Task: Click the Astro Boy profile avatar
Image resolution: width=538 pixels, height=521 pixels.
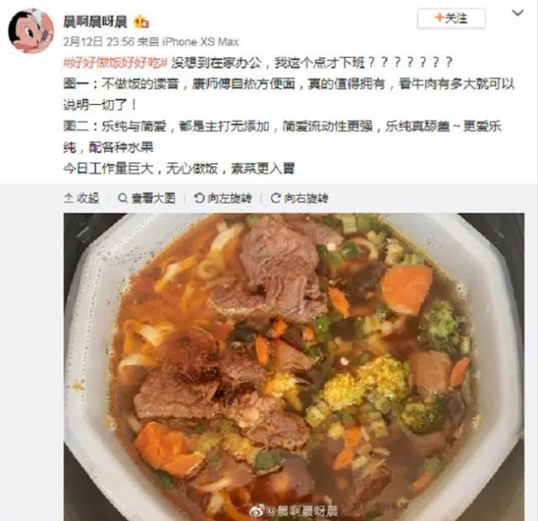Action: coord(31,30)
